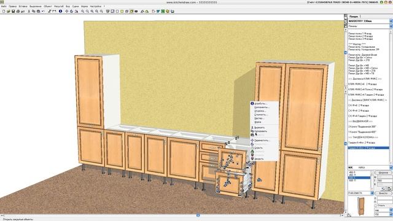The height and width of the screenshot is (221, 393).
Task: Open the Вставка menu
Action: click(x=23, y=6)
